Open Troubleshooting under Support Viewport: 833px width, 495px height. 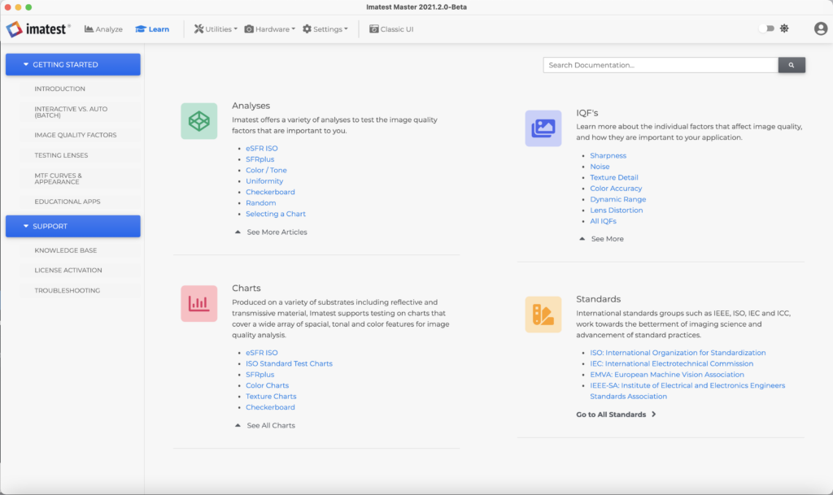pos(67,290)
